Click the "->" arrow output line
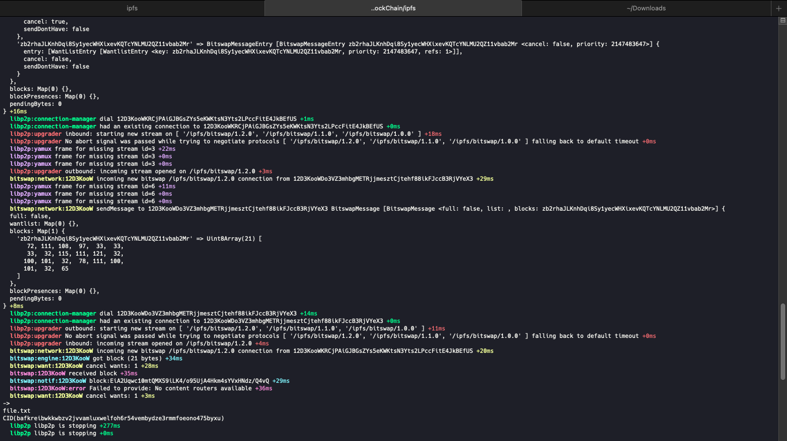The width and height of the screenshot is (787, 441). point(6,403)
